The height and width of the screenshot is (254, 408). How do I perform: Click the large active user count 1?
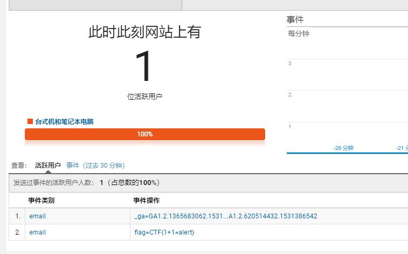point(144,67)
